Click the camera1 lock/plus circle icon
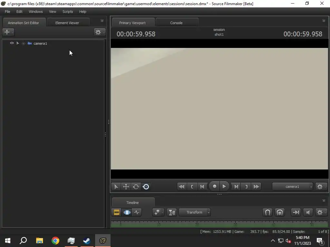 point(23,43)
